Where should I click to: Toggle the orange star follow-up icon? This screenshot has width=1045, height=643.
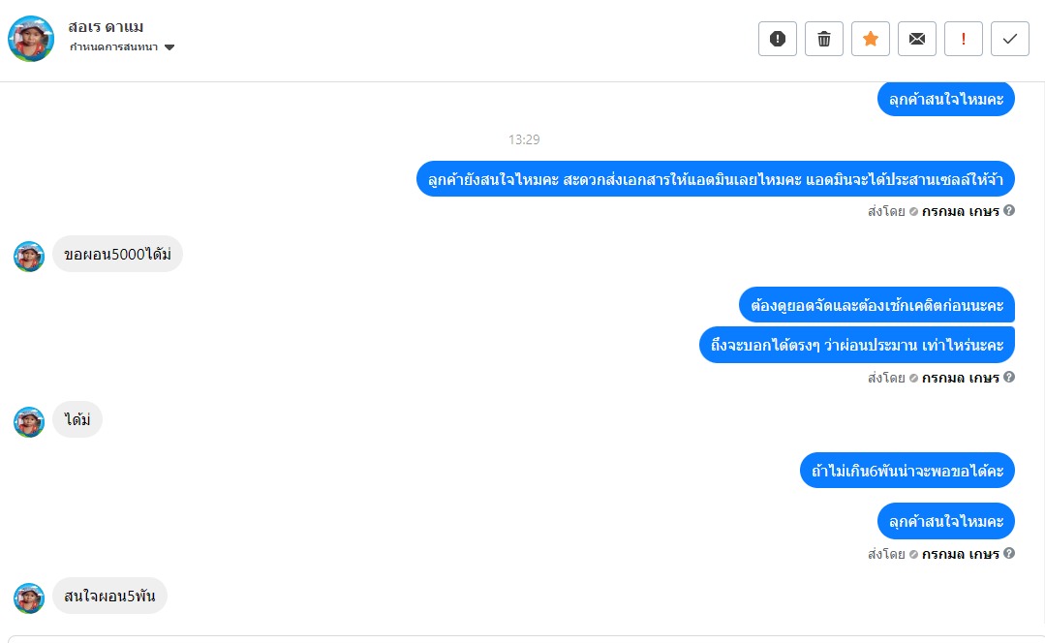pyautogui.click(x=871, y=39)
